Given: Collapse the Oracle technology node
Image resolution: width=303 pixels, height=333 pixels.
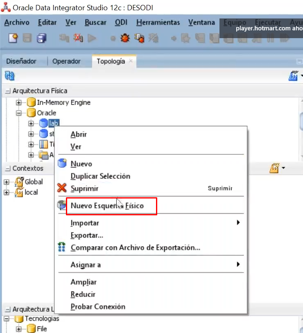Looking at the screenshot, I should (x=19, y=113).
